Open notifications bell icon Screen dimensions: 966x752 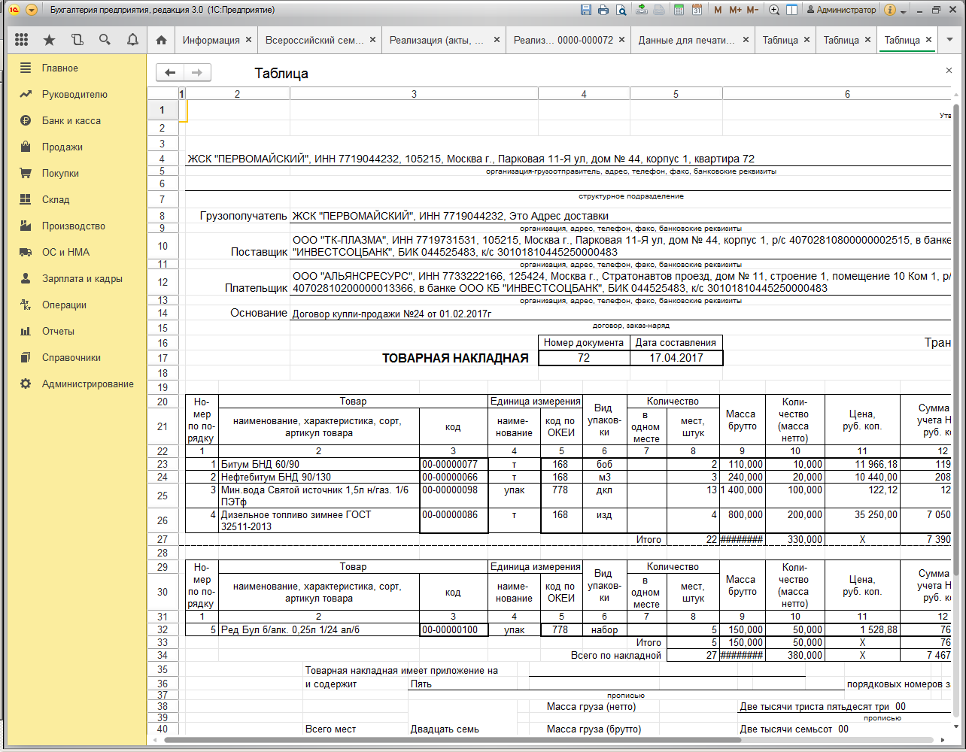[132, 40]
